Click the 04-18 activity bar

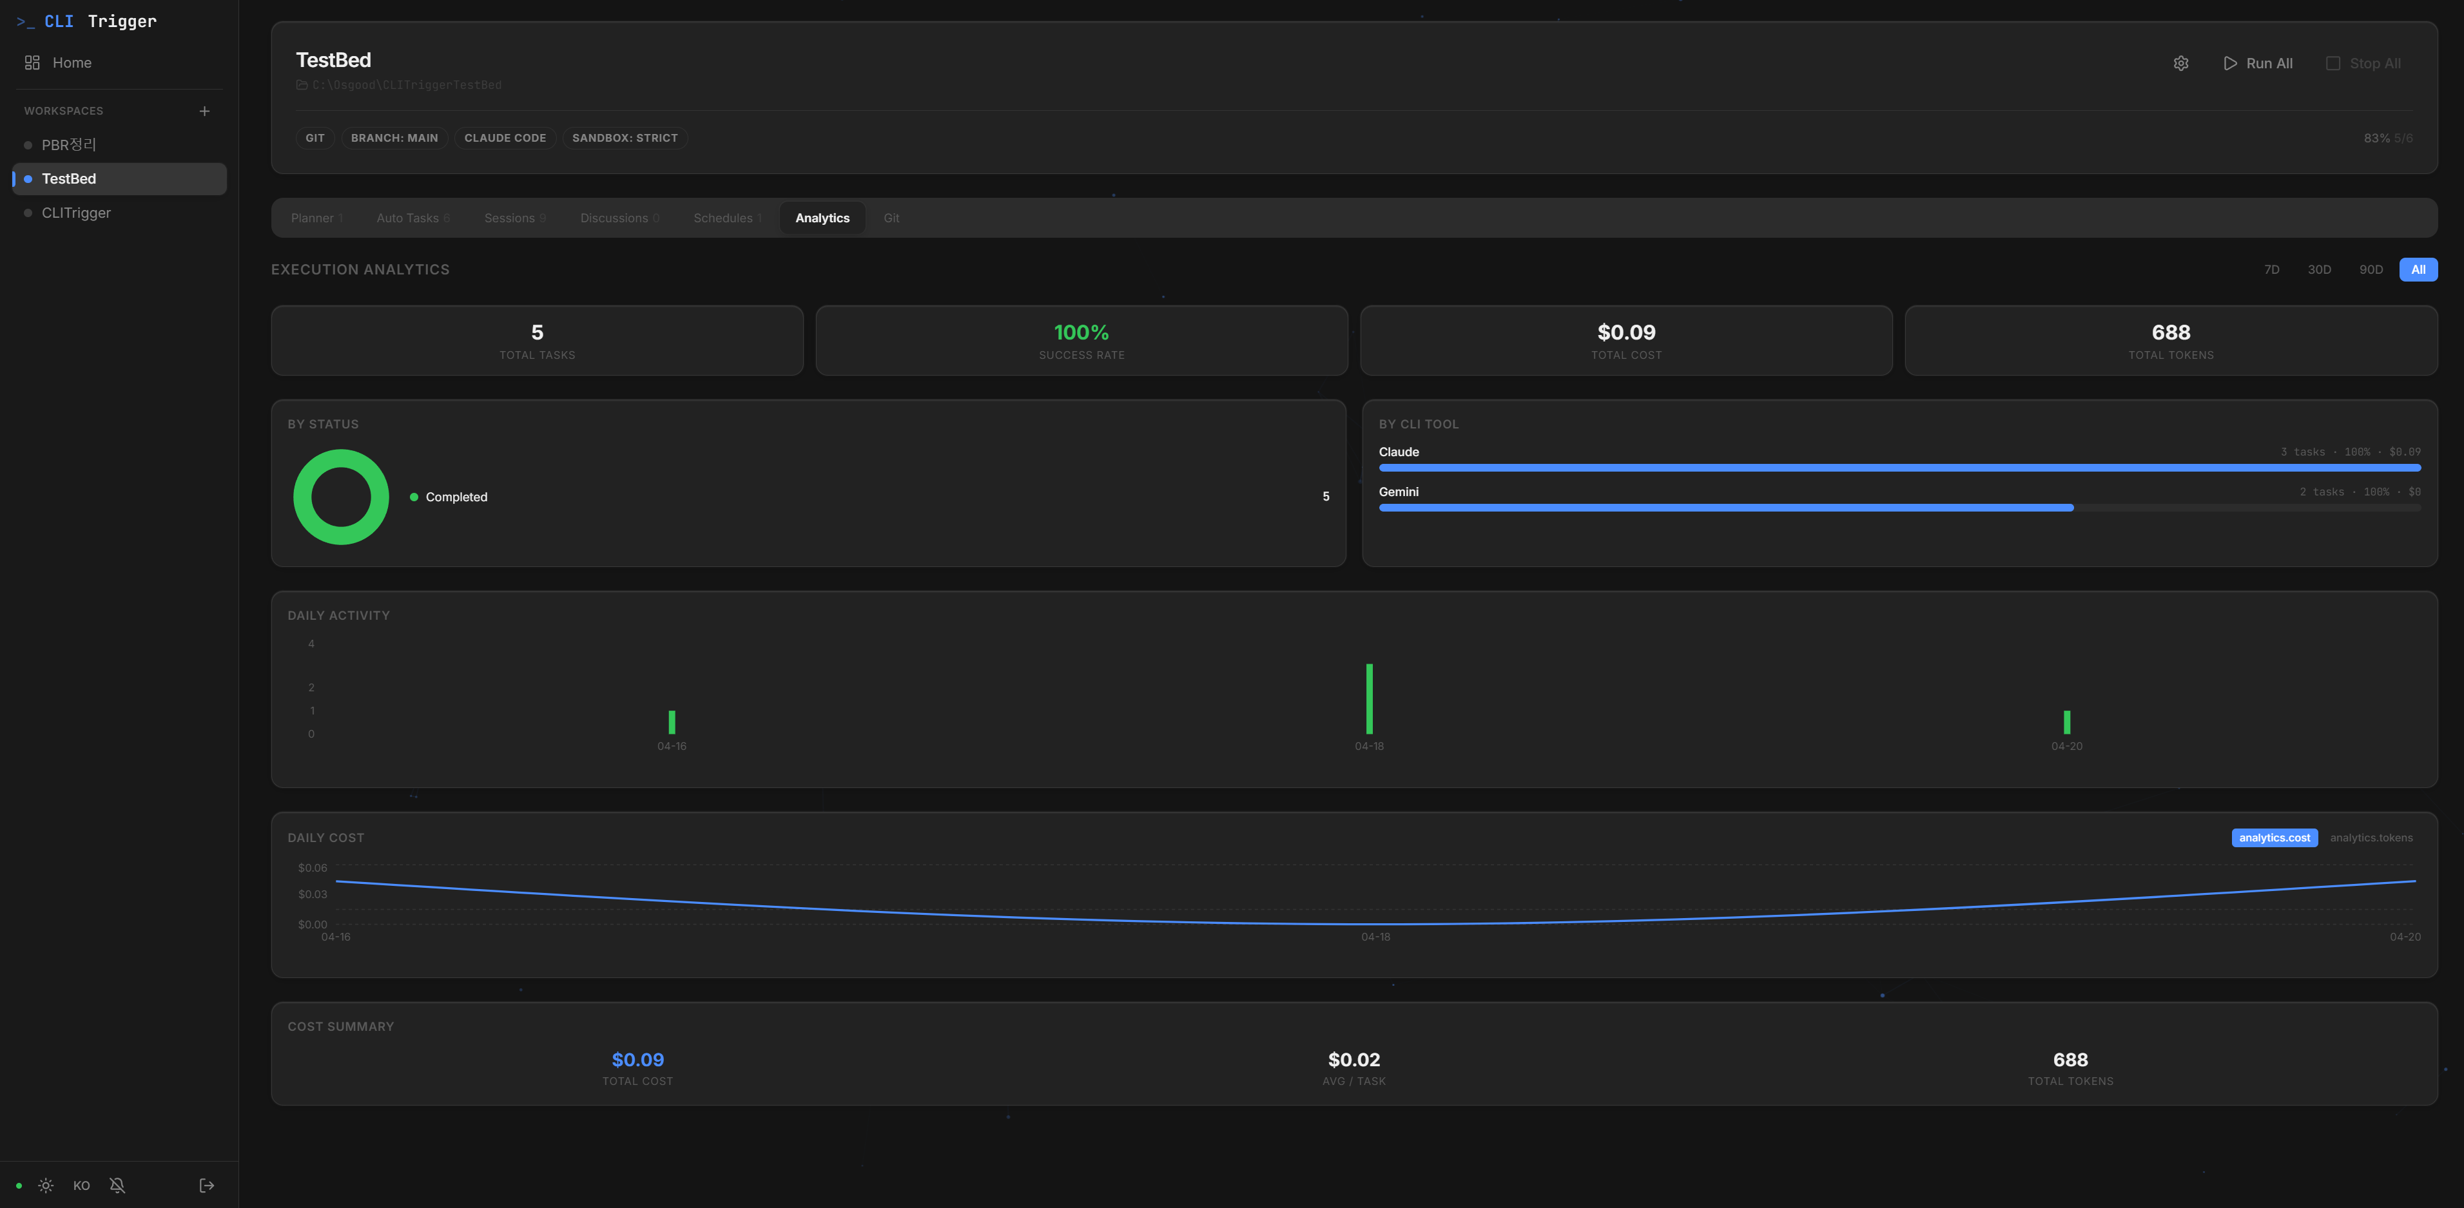pyautogui.click(x=1369, y=699)
